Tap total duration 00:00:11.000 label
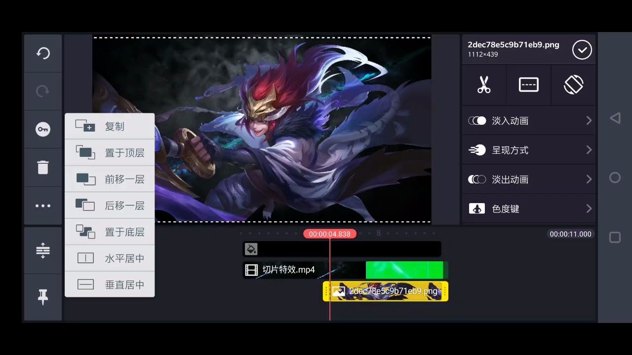Image resolution: width=632 pixels, height=355 pixels. click(570, 234)
